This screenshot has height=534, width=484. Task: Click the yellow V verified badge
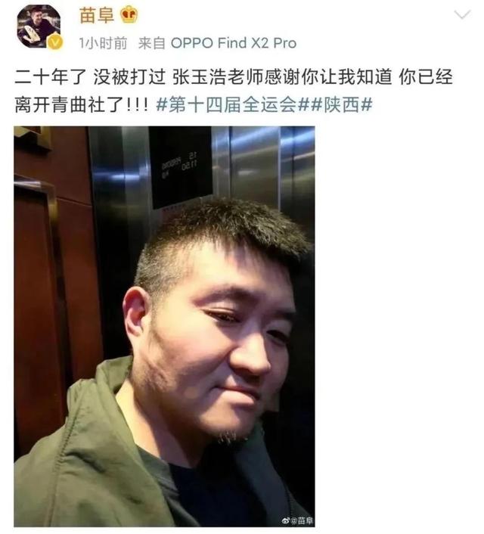55,43
